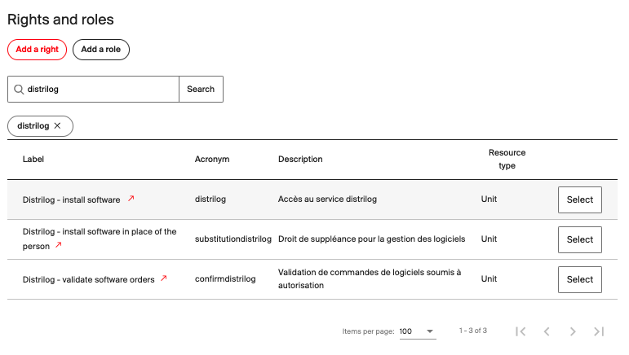Select the substitutiondistrilog right

[x=580, y=239]
